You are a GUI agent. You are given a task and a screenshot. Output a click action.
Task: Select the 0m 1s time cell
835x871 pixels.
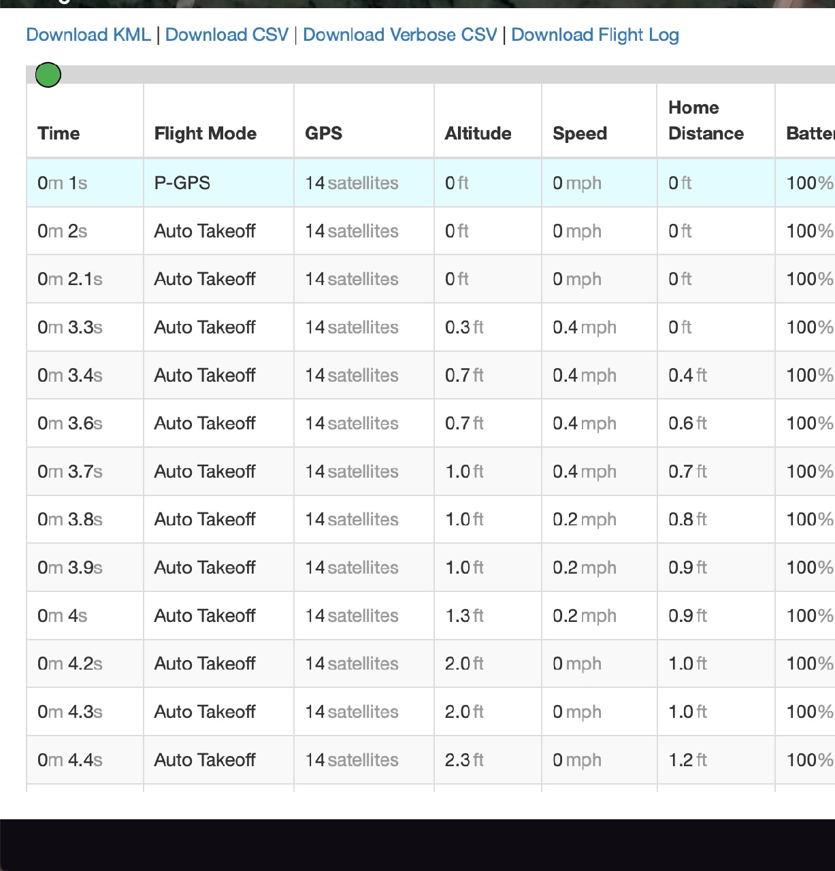point(85,183)
